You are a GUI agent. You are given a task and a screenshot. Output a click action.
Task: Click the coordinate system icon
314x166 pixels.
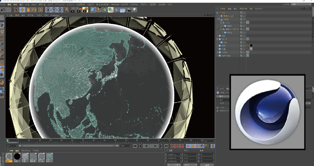pos(66,10)
